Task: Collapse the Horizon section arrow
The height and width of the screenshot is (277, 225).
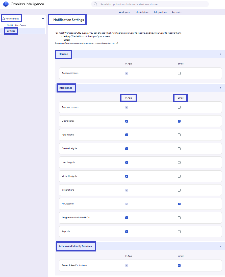Action: pos(220,54)
